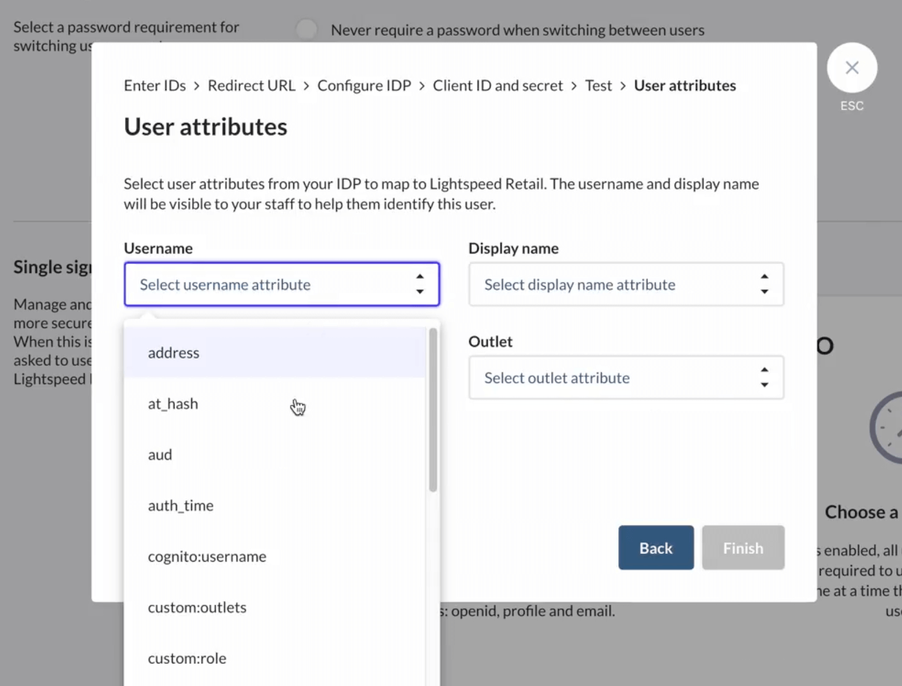Click the Finish button
Image resolution: width=902 pixels, height=686 pixels.
[742, 548]
